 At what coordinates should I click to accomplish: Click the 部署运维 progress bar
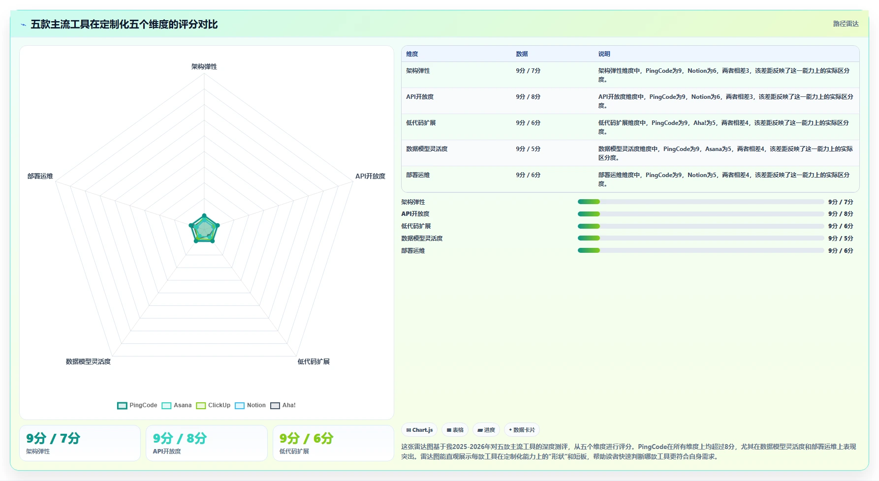(701, 250)
